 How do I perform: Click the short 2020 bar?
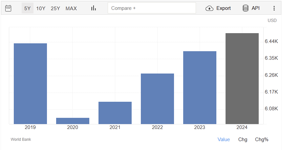pyautogui.click(x=73, y=121)
